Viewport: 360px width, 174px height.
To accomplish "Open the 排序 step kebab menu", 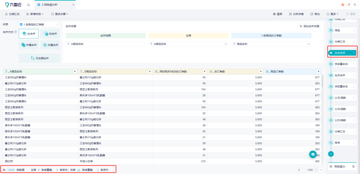I will point(354,143).
